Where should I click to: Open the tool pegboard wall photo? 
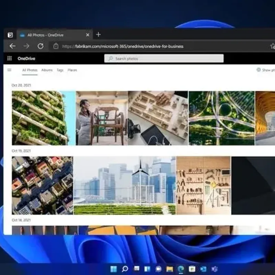coord(203,185)
